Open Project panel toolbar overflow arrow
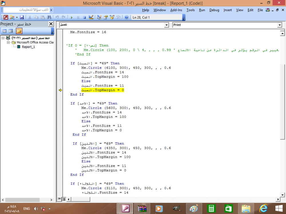Image resolution: width=286 pixels, height=214 pixels. tap(53, 31)
